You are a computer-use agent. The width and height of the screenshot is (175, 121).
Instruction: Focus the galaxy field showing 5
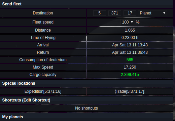pyautogui.click(x=100, y=13)
